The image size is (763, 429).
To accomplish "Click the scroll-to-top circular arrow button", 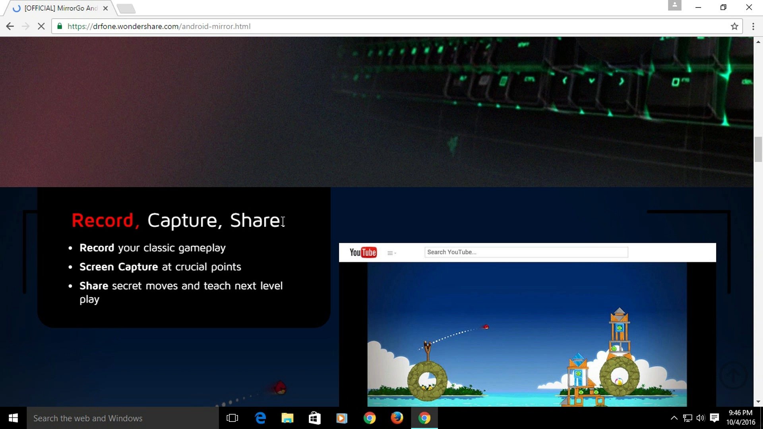I will tap(733, 375).
